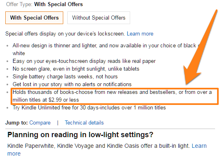Click the Offer Type heading label
Screen dimensions: 224x158
click(x=19, y=4)
